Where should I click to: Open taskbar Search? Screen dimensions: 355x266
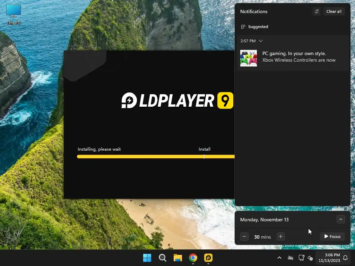[162, 258]
